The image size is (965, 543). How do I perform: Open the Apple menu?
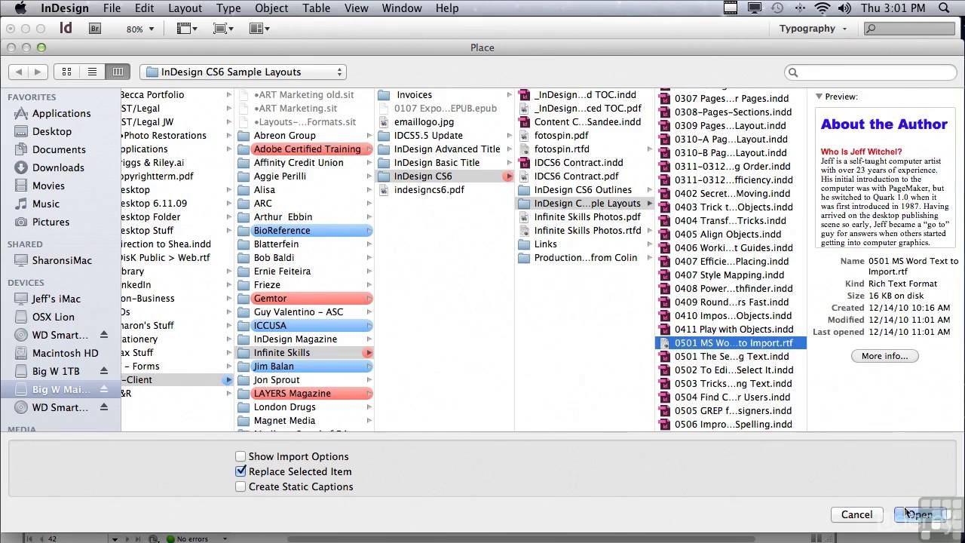[x=20, y=8]
